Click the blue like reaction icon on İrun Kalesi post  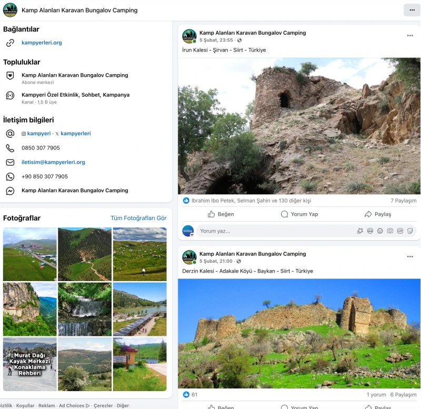pos(186,201)
